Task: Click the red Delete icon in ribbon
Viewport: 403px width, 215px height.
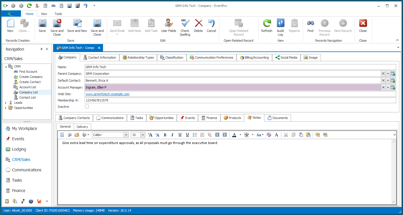Action: (198, 23)
